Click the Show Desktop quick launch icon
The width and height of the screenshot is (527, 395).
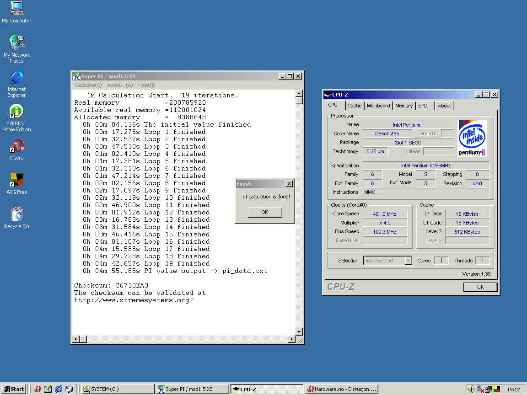[x=69, y=389]
